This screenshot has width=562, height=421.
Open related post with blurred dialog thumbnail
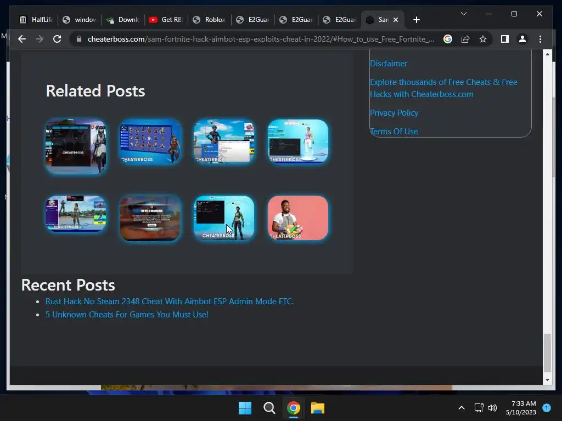pyautogui.click(x=150, y=218)
